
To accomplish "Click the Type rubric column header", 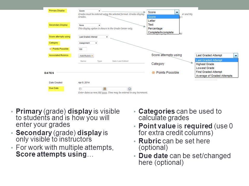I will click(100, 61).
